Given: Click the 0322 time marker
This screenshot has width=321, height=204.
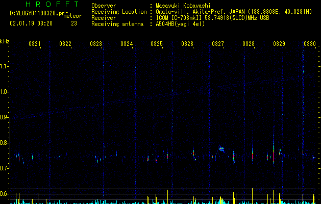Looking at the screenshot, I should pyautogui.click(x=65, y=43).
